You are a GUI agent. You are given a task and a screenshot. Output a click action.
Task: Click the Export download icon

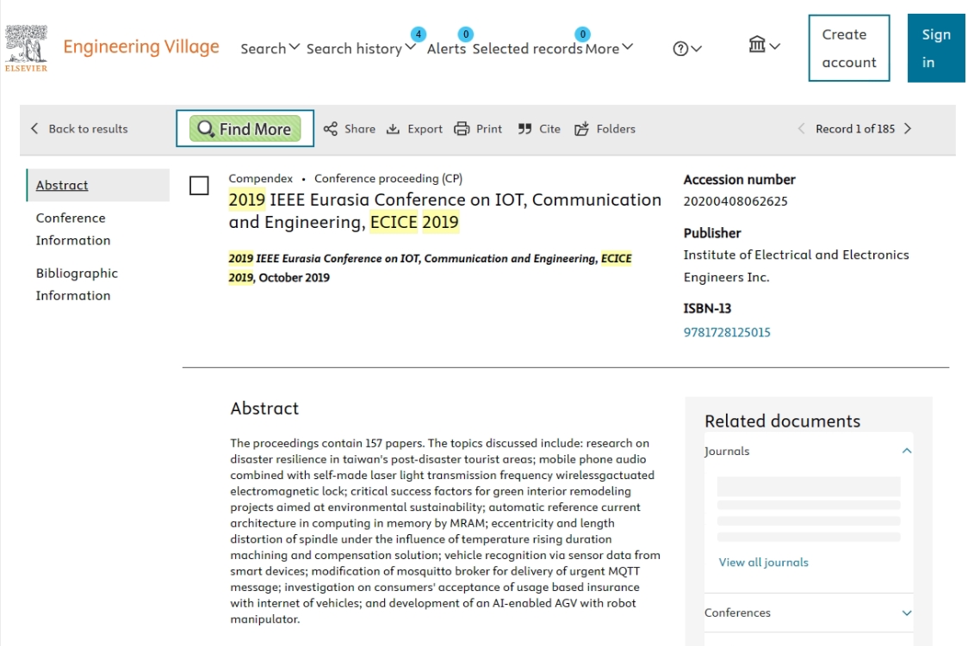393,129
